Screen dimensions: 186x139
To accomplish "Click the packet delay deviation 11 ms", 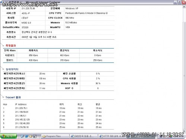I will point(42,88).
